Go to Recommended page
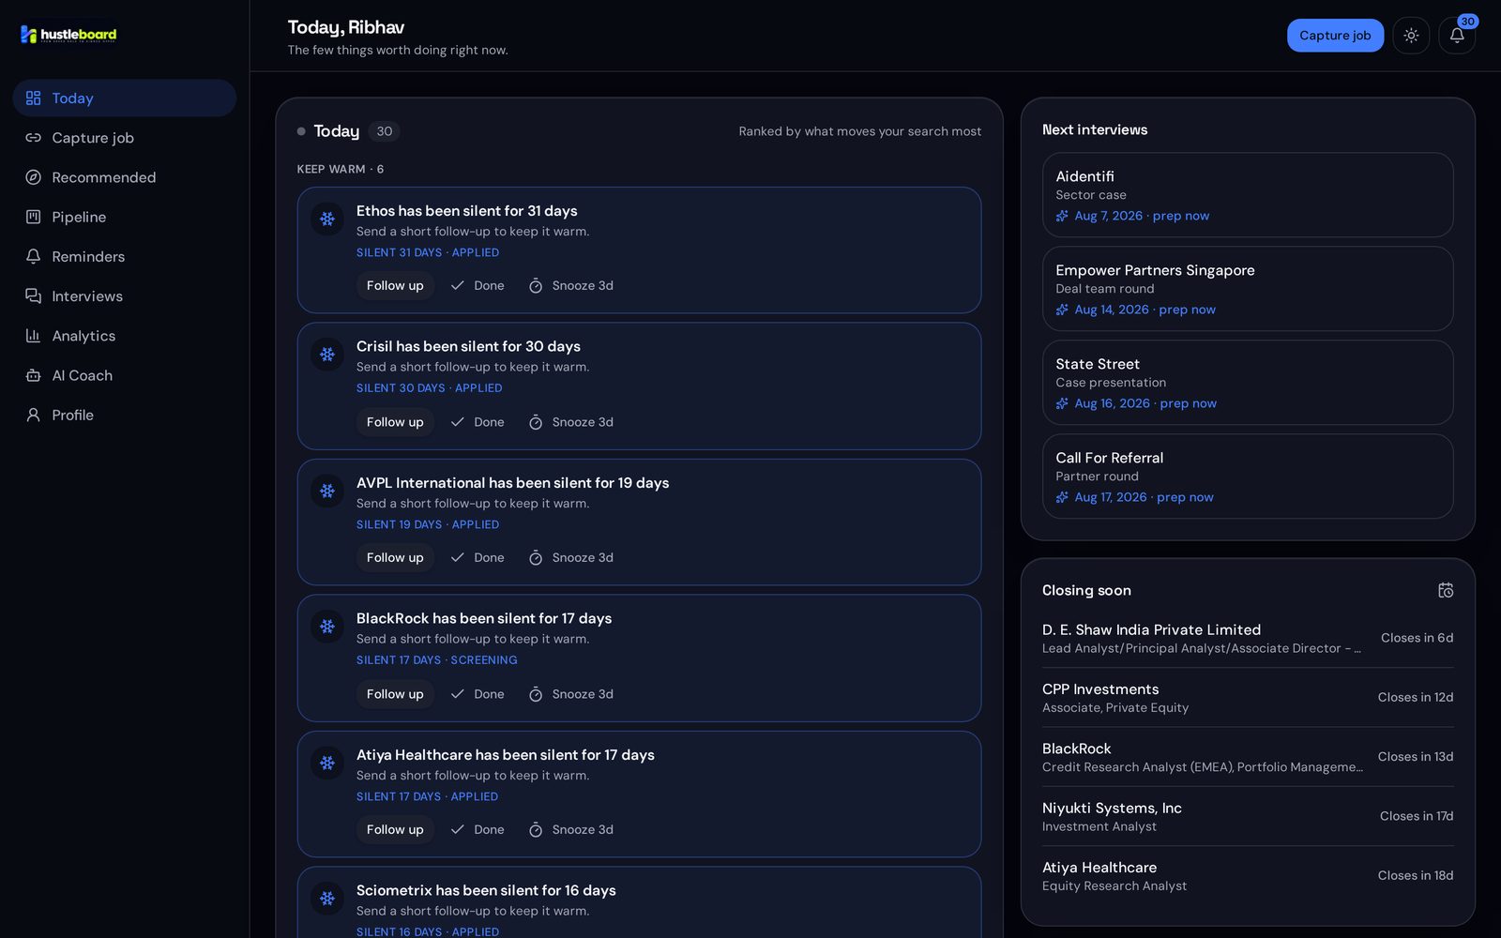 pyautogui.click(x=124, y=177)
